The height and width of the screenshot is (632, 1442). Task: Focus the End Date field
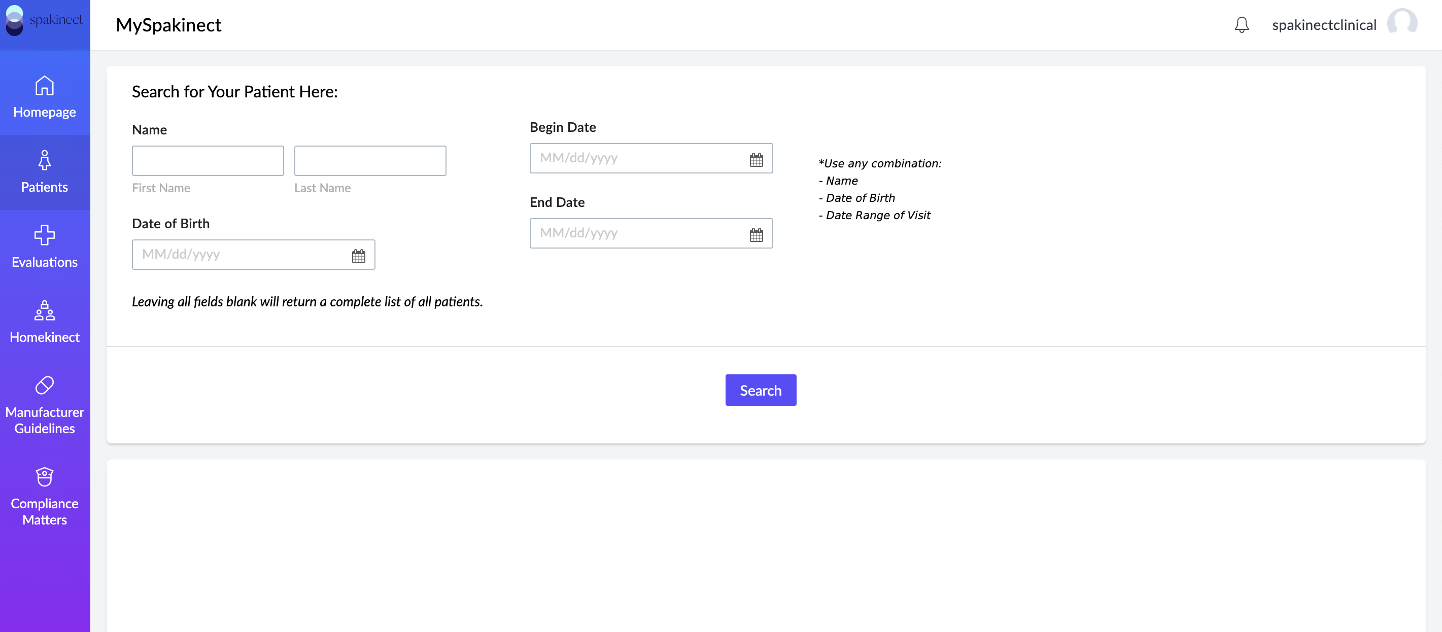point(651,233)
